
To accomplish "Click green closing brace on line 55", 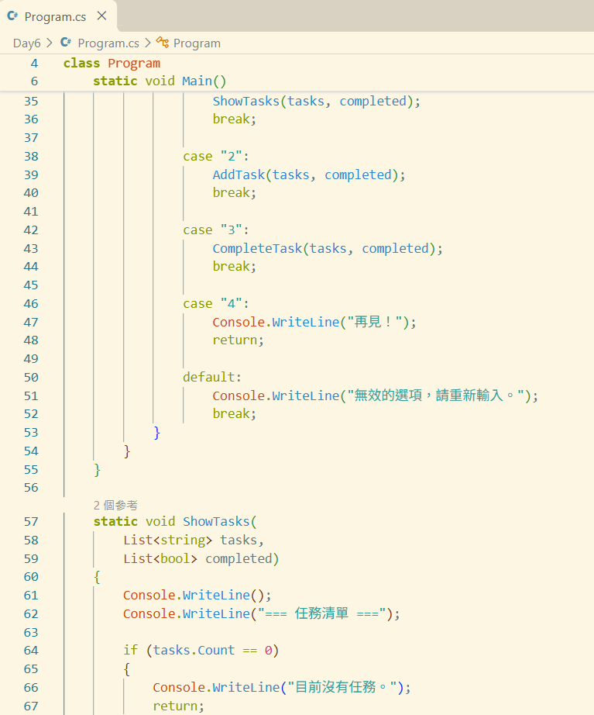I will (x=97, y=470).
